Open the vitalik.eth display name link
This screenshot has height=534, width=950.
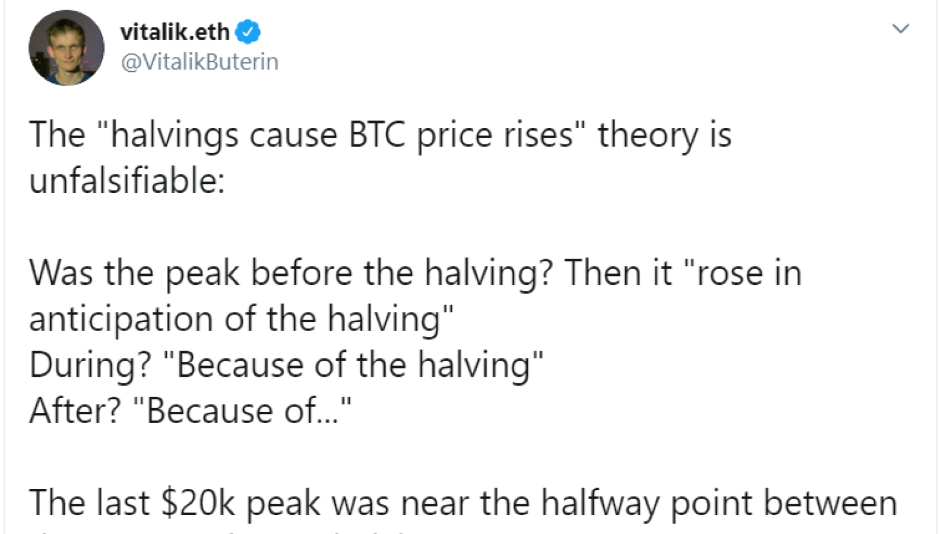click(x=175, y=31)
